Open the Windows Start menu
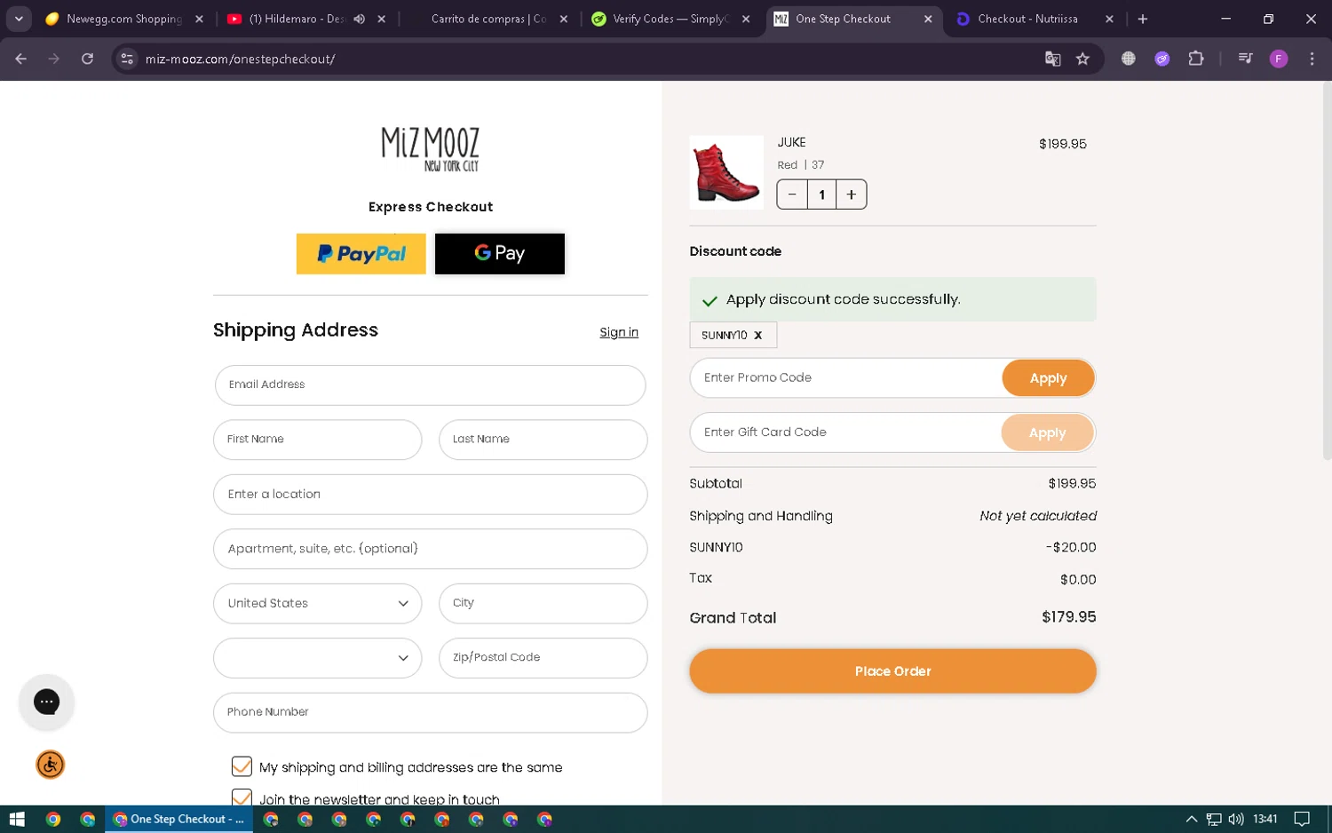The height and width of the screenshot is (833, 1332). 17,819
